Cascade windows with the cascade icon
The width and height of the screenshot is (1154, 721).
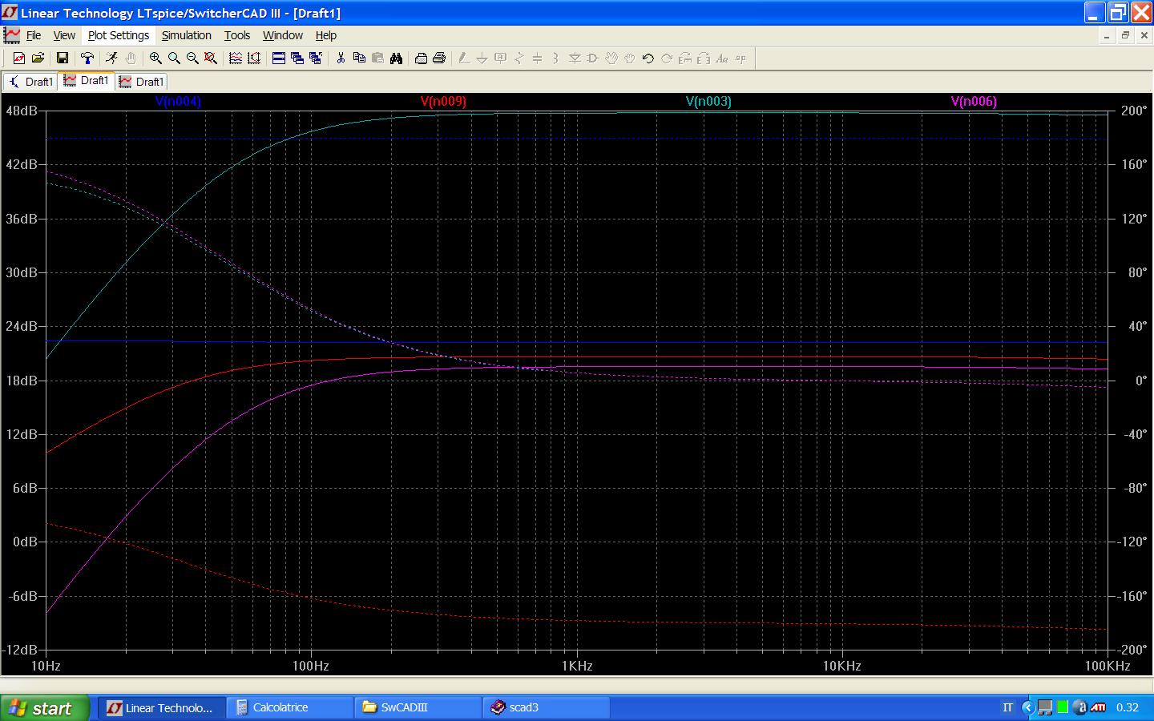[x=297, y=58]
